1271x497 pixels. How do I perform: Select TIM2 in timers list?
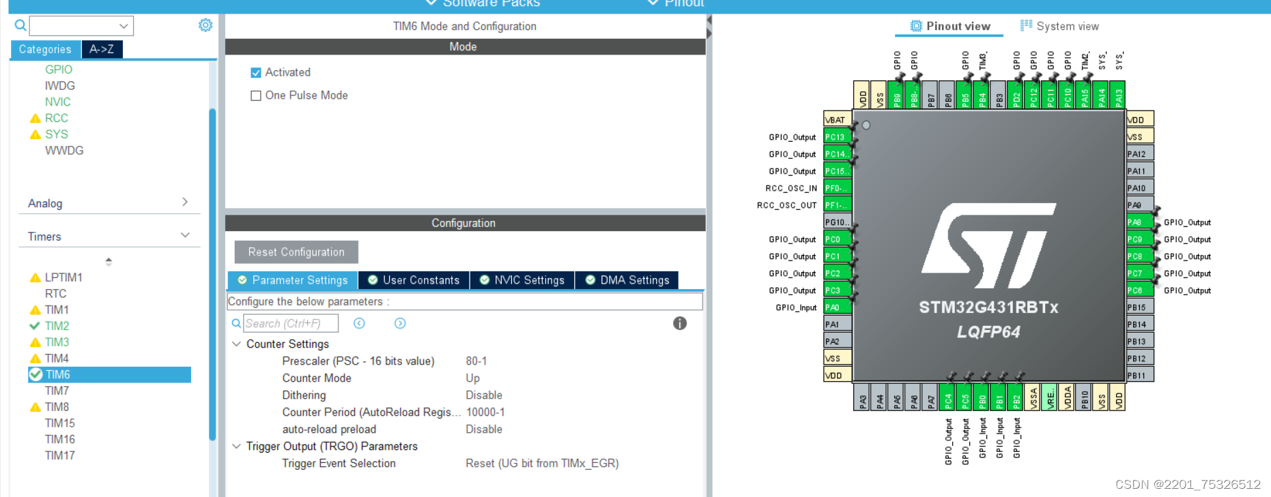point(57,326)
